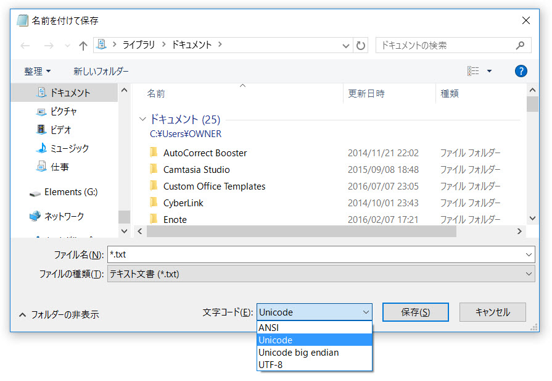Click the blue help question mark icon
Image resolution: width=552 pixels, height=381 pixels.
click(x=521, y=71)
